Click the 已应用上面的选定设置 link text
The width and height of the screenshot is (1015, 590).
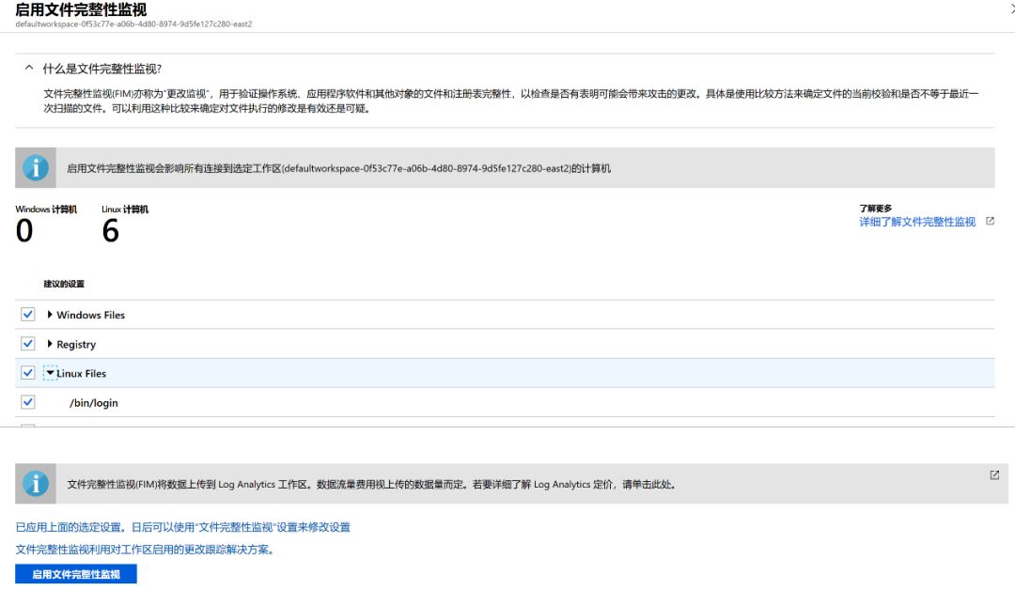tap(182, 527)
